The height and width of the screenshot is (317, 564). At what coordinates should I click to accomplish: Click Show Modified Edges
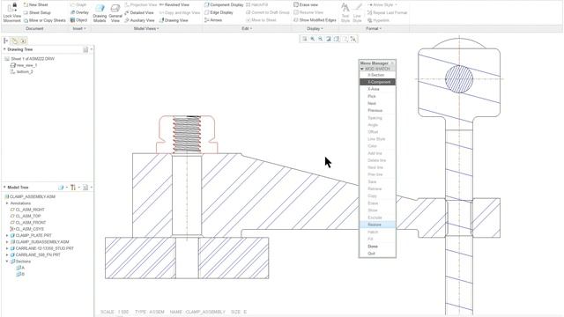point(315,20)
